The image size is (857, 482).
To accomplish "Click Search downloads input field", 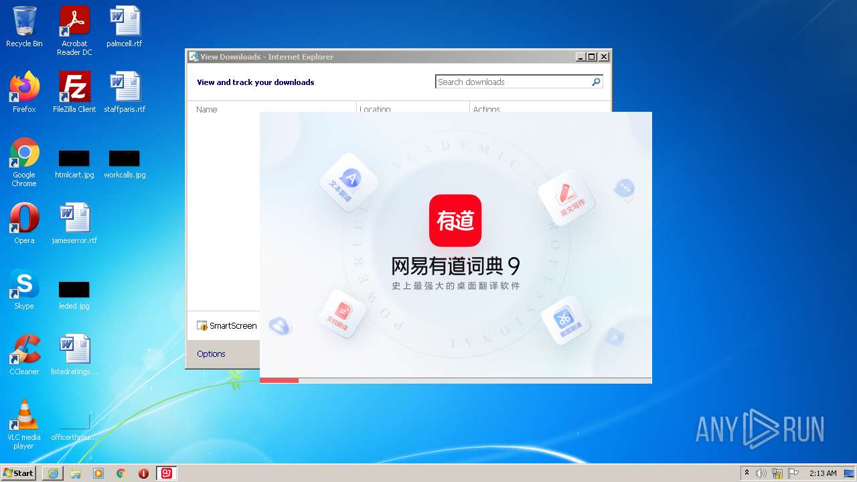I will [x=513, y=82].
